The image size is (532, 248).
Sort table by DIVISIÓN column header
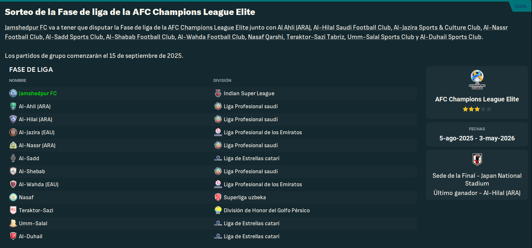tap(222, 80)
